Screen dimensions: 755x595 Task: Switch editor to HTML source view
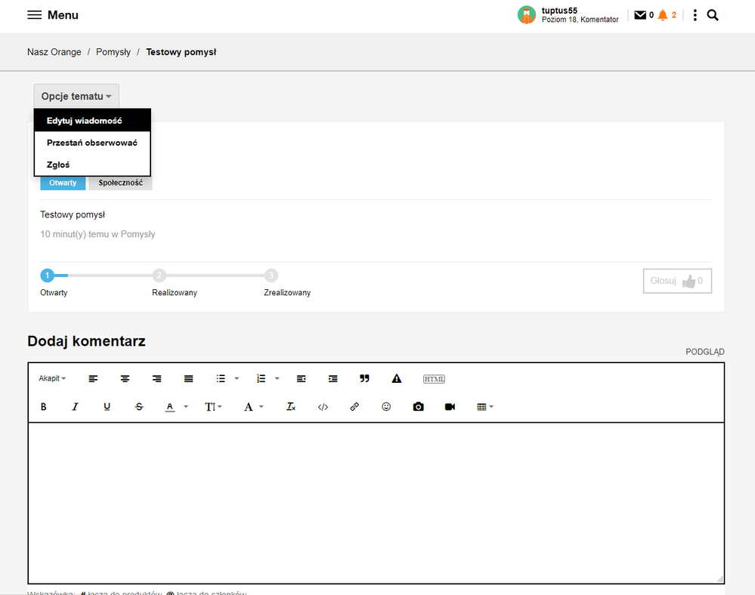434,379
